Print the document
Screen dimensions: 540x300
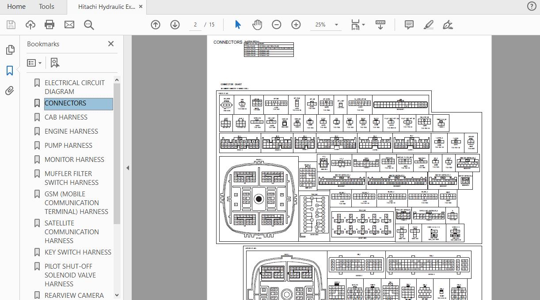[49, 25]
